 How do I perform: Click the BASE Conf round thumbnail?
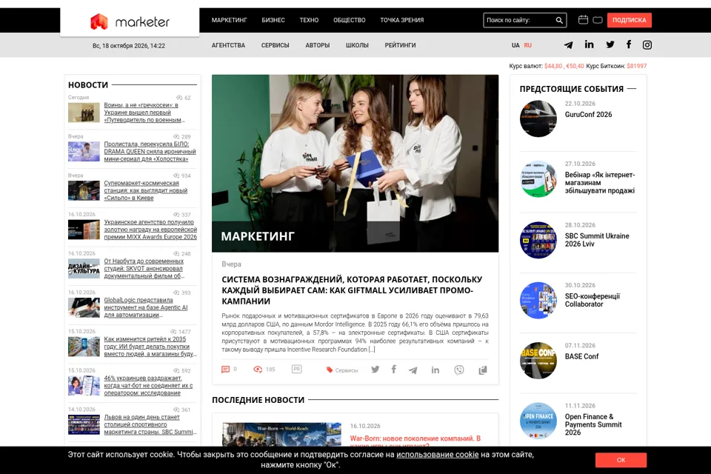click(538, 361)
